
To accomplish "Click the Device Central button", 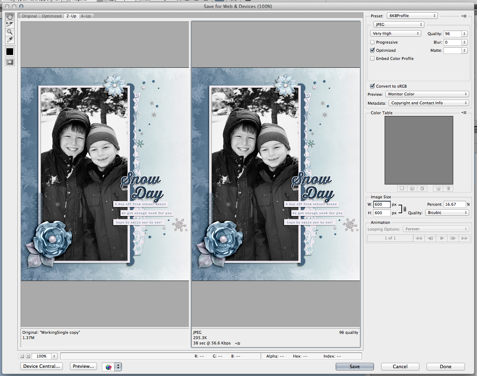I will pyautogui.click(x=42, y=366).
